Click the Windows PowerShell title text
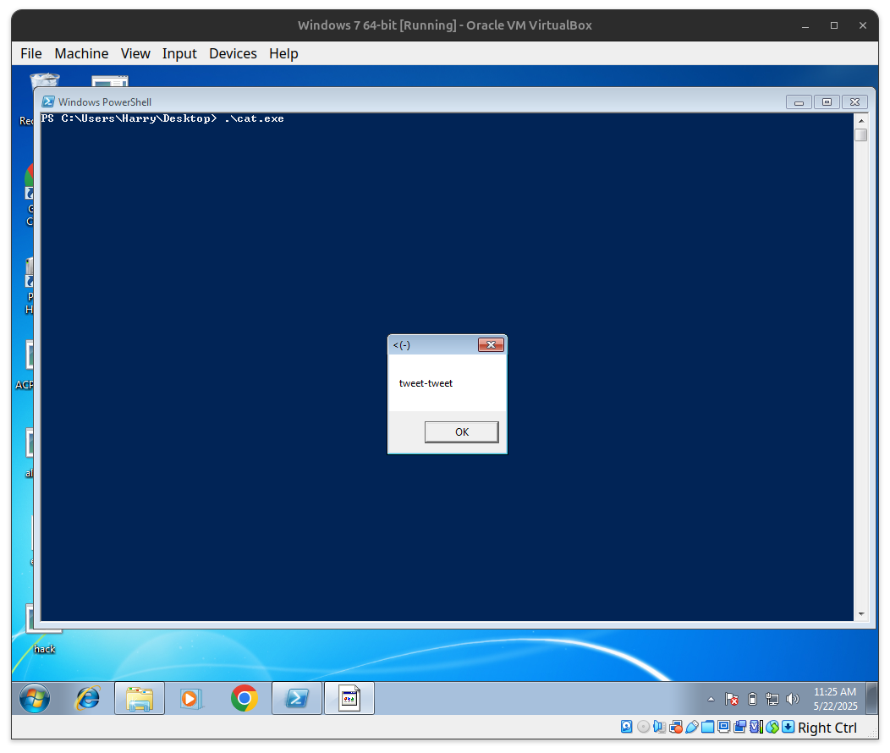Screen dimensions: 890x753 tap(105, 102)
